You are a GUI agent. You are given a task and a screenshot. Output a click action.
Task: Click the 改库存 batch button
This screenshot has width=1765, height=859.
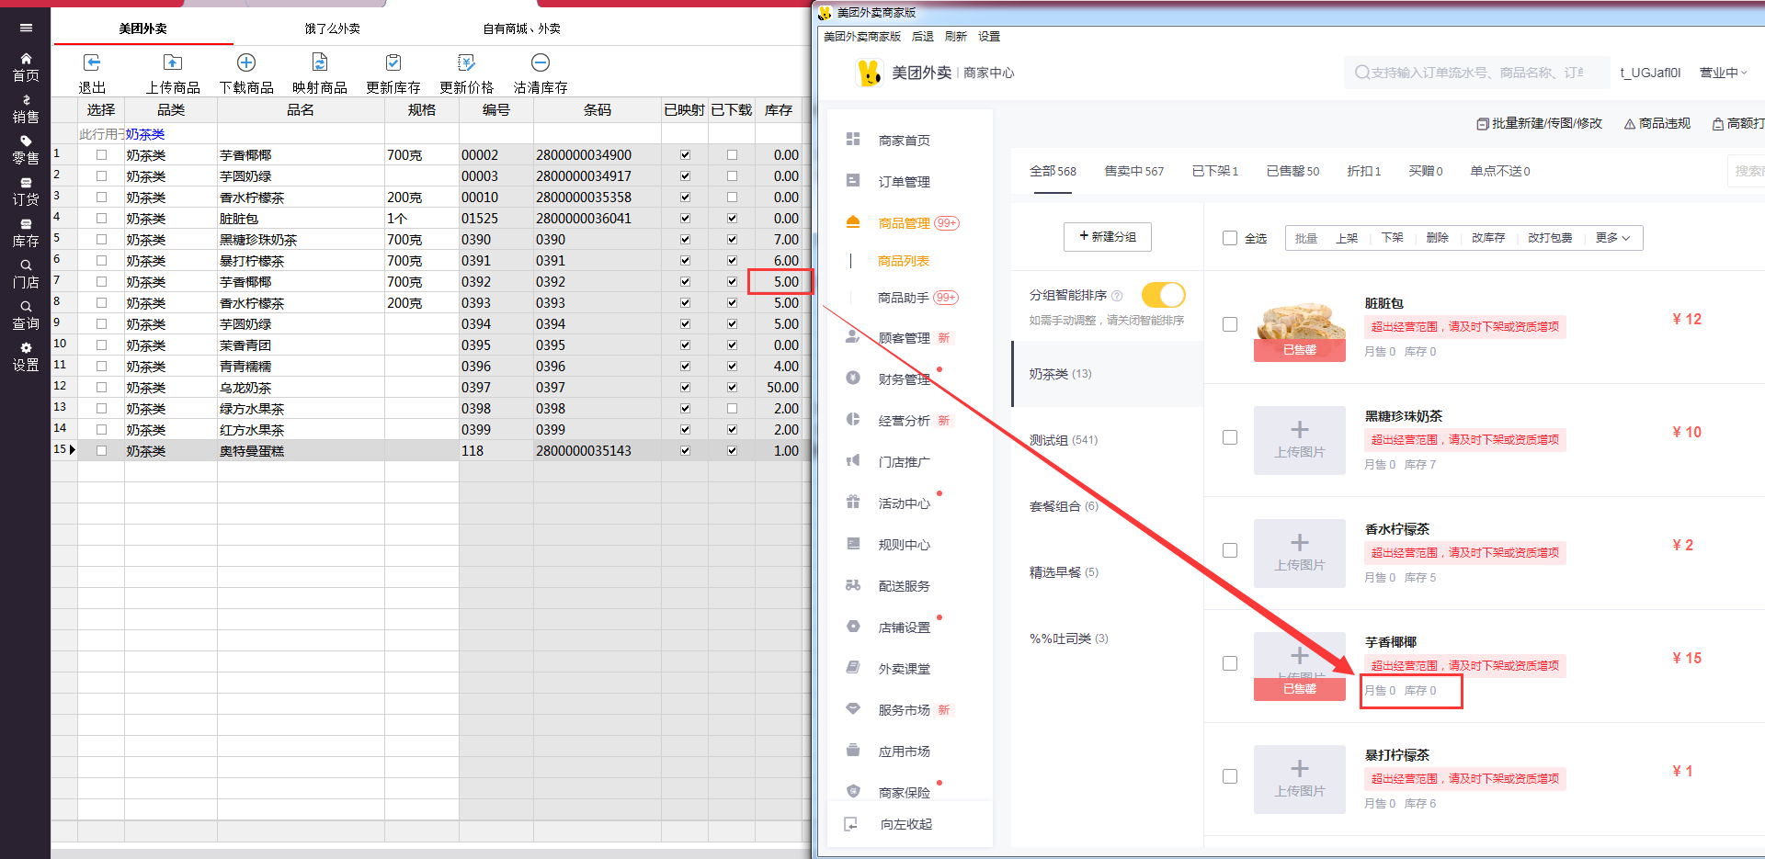[x=1488, y=238]
